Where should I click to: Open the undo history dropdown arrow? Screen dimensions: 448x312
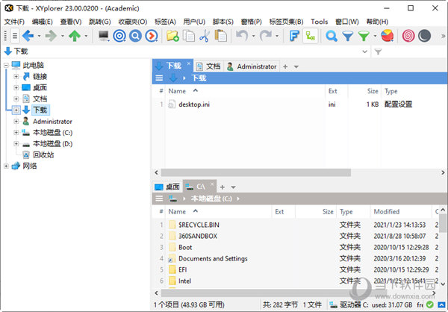click(253, 37)
